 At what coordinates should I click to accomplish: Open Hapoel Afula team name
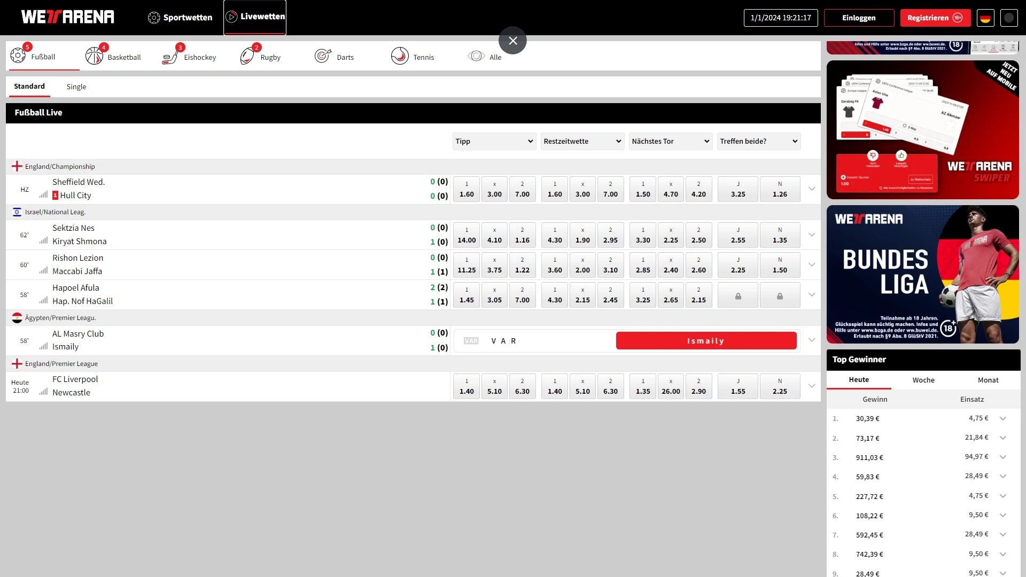[x=76, y=287]
